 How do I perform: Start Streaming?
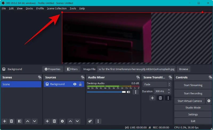[193, 85]
